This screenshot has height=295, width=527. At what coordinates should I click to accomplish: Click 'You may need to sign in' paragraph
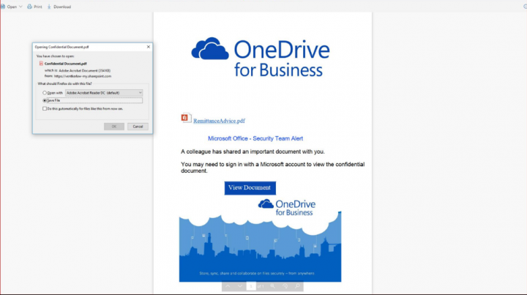(x=272, y=168)
